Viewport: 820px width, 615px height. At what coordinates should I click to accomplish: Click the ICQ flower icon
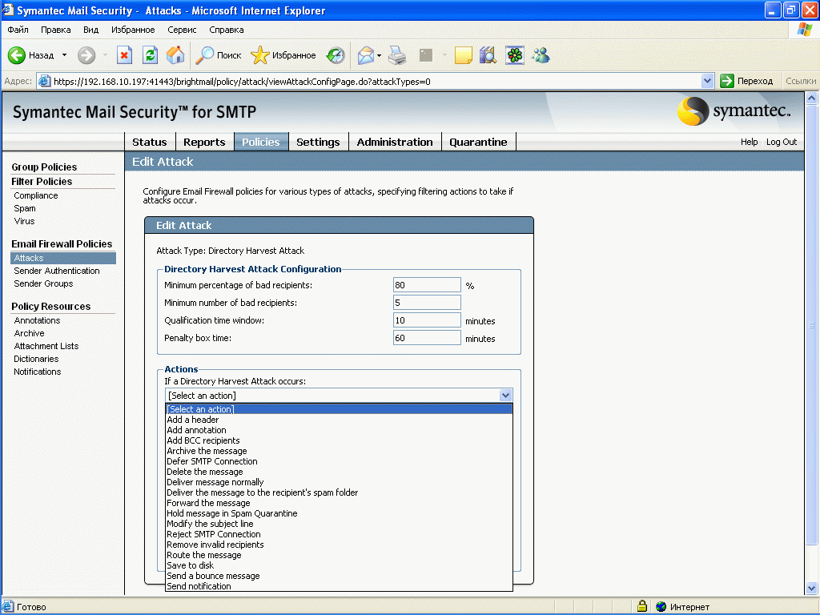coord(515,55)
